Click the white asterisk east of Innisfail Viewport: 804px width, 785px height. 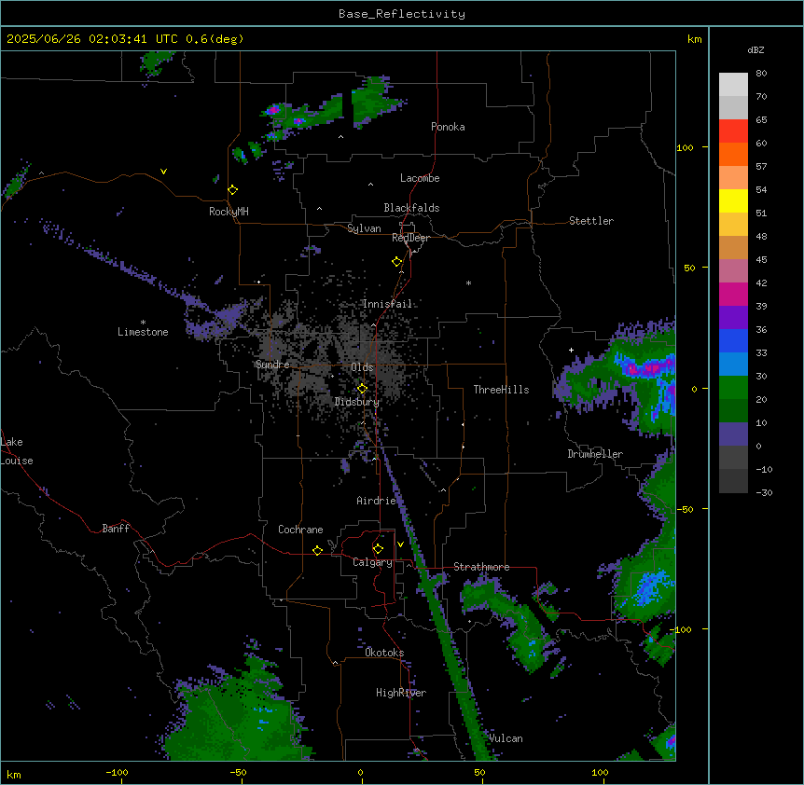pyautogui.click(x=468, y=282)
